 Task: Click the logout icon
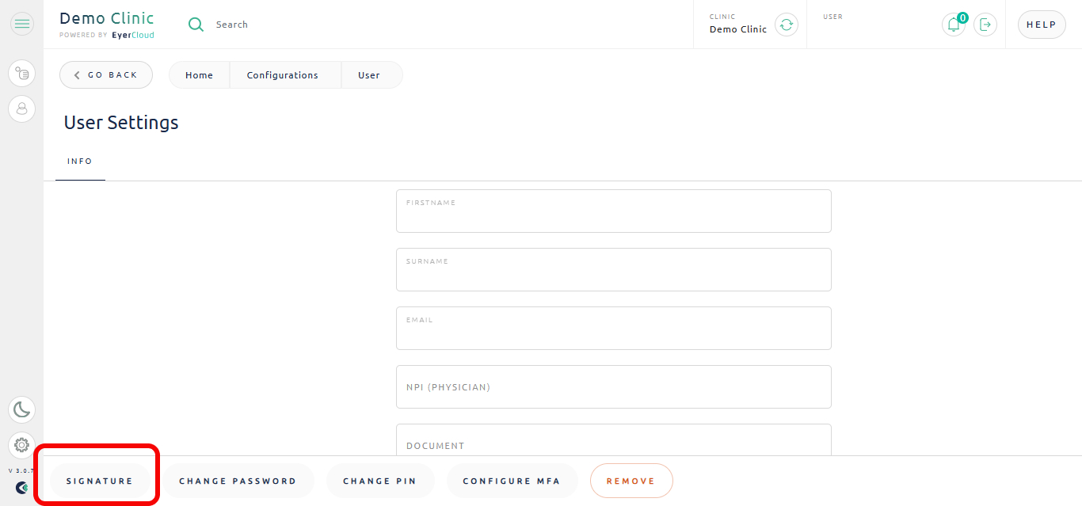[985, 25]
